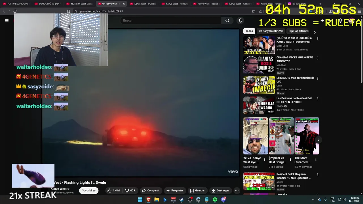
Task: Go forward with the browser forward arrow
Action: click(9, 11)
